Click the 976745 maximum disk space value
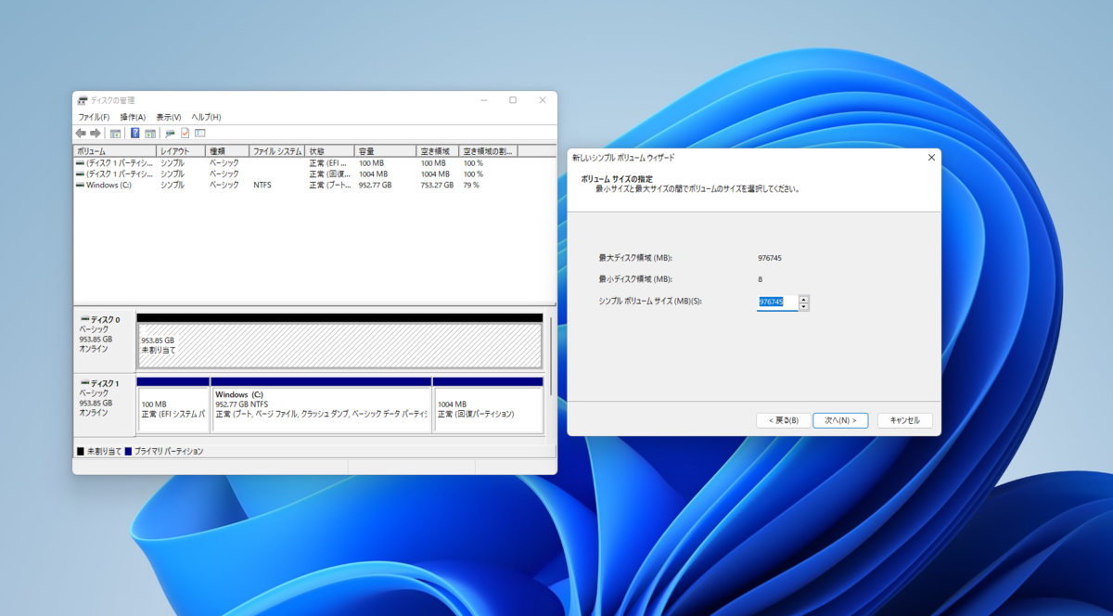This screenshot has height=616, width=1113. tap(770, 258)
